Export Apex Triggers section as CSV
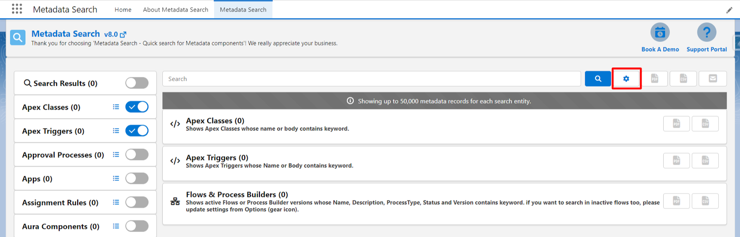The height and width of the screenshot is (237, 740). tap(705, 160)
